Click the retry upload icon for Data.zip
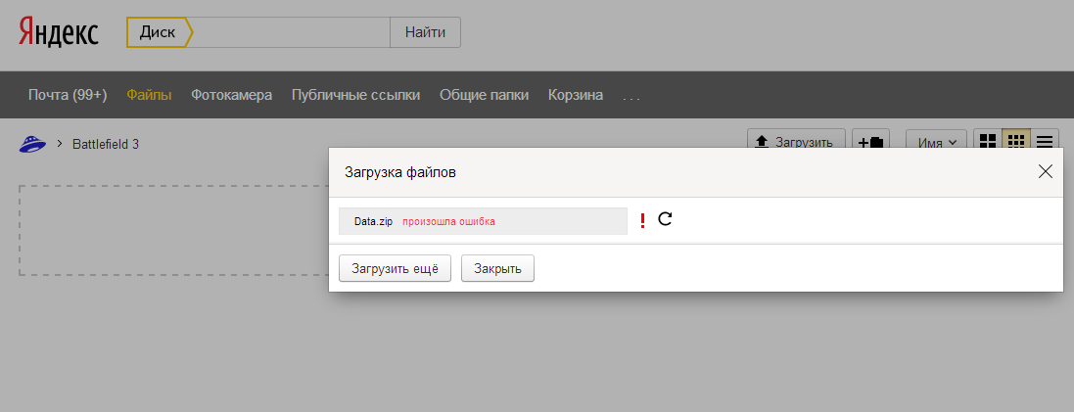Image resolution: width=1074 pixels, height=412 pixels. [x=665, y=219]
